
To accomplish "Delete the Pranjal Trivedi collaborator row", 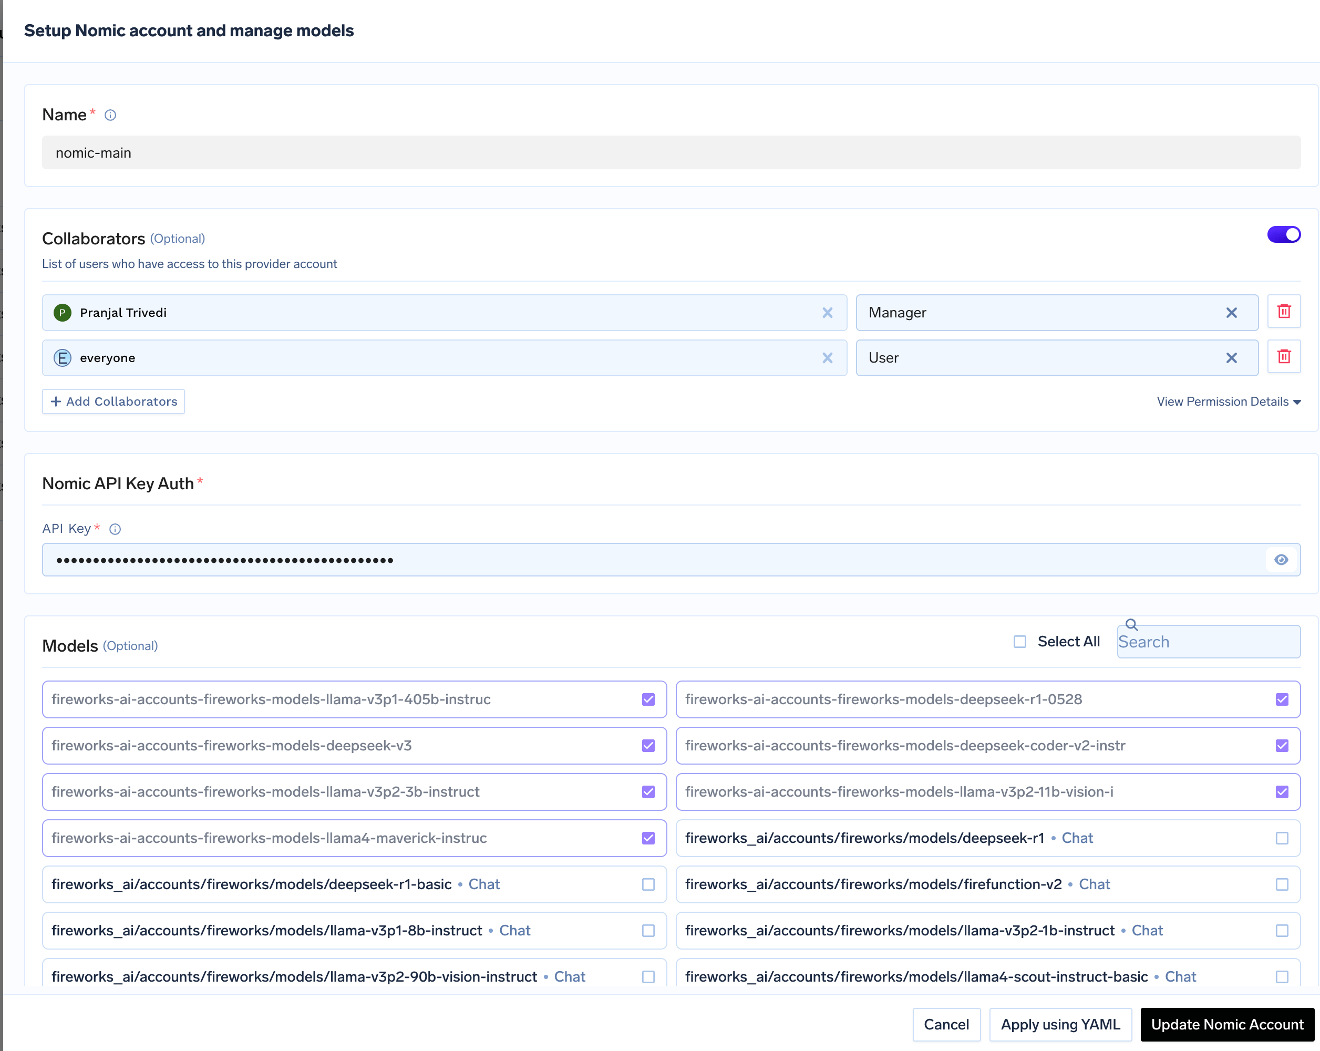I will (1284, 312).
